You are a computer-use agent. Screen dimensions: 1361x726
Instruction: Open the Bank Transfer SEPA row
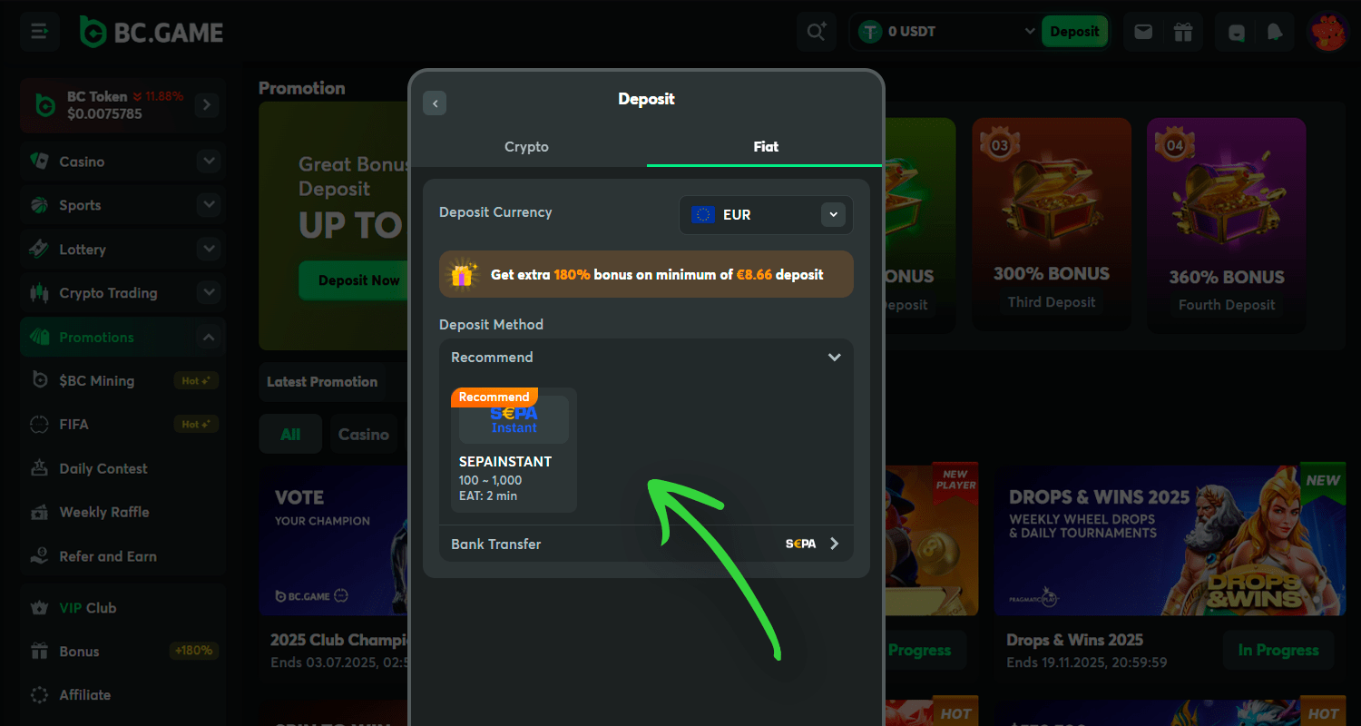(x=646, y=544)
